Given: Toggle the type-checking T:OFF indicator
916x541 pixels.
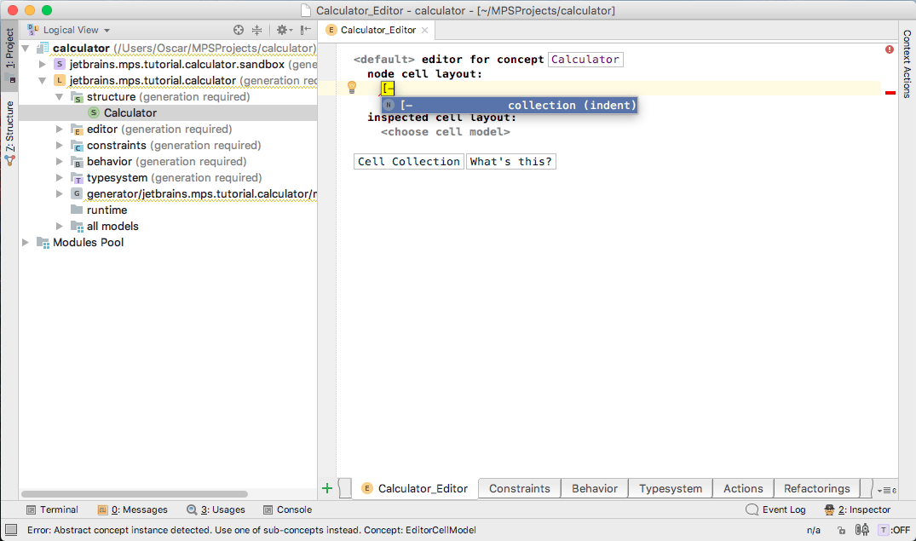Looking at the screenshot, I should 894,530.
